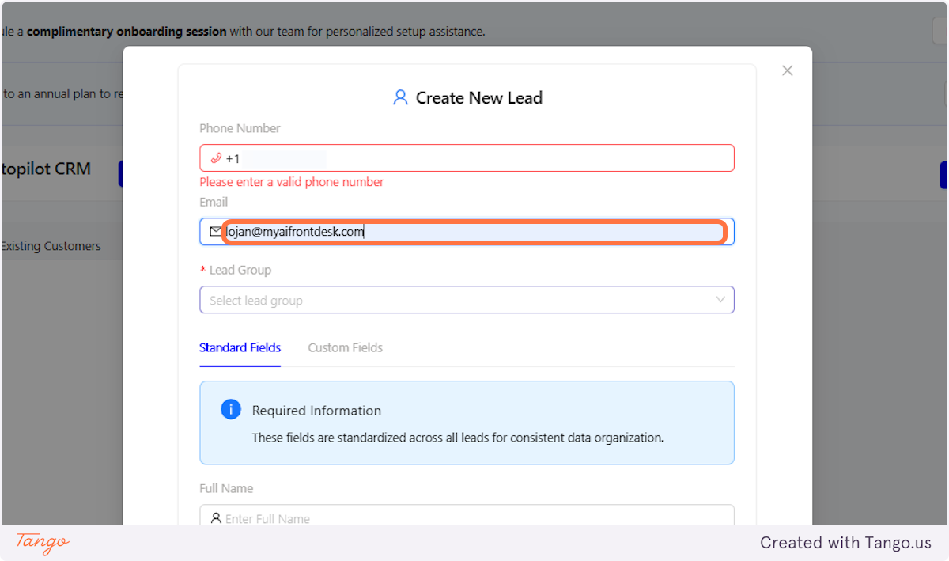Select the Standard Fields tab
Viewport: 949px width, 561px height.
click(x=240, y=347)
